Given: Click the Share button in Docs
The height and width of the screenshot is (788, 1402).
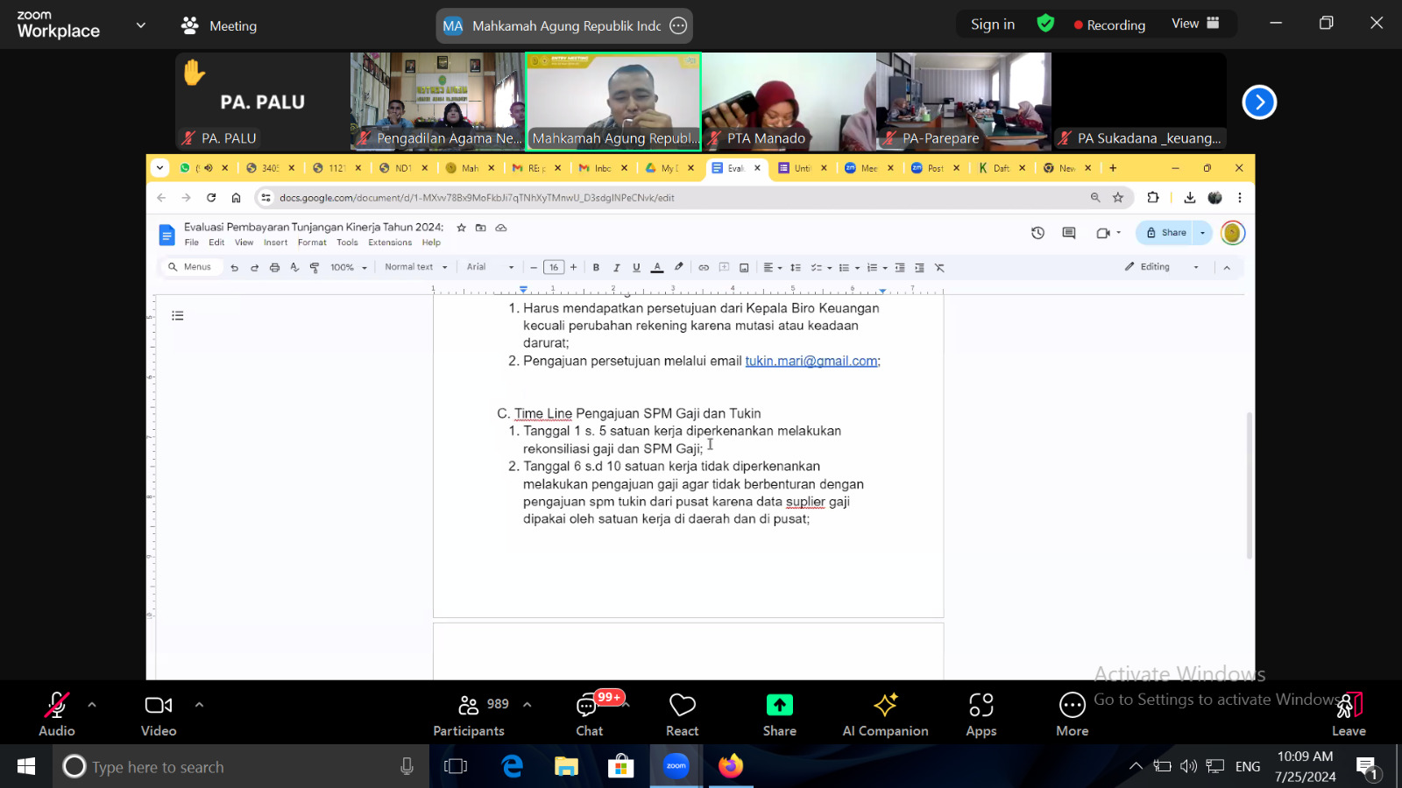Looking at the screenshot, I should tap(1166, 233).
